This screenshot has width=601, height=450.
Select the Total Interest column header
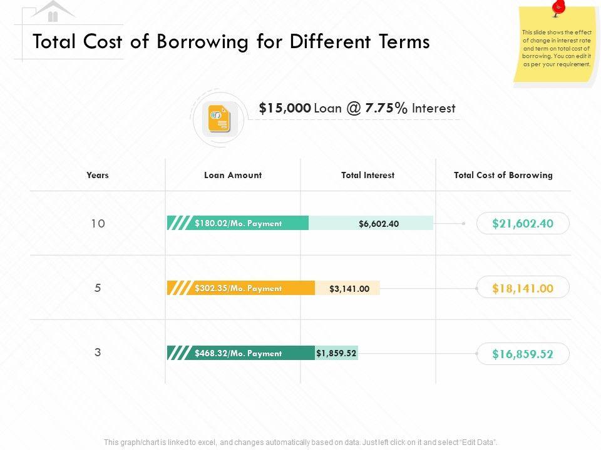pos(368,175)
